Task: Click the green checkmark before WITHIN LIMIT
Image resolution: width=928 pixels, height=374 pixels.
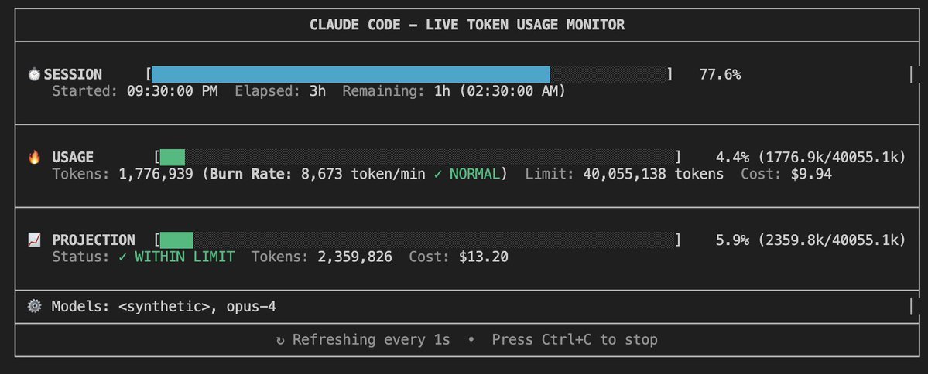Action: tap(123, 257)
